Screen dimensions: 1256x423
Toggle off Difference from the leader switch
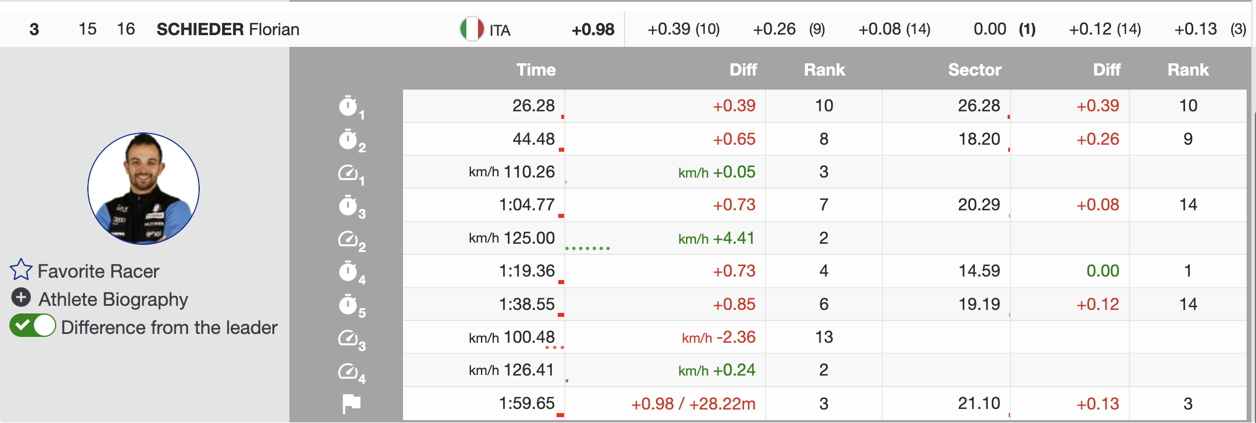tap(33, 326)
